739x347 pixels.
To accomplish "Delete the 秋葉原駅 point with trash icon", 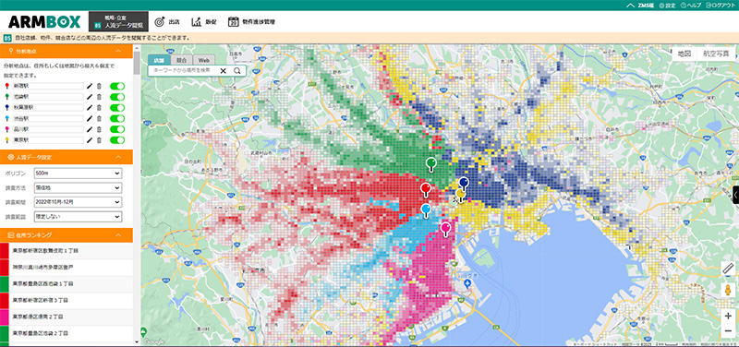I will point(99,108).
